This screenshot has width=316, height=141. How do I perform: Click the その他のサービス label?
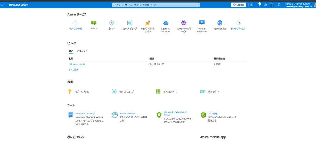238,29
